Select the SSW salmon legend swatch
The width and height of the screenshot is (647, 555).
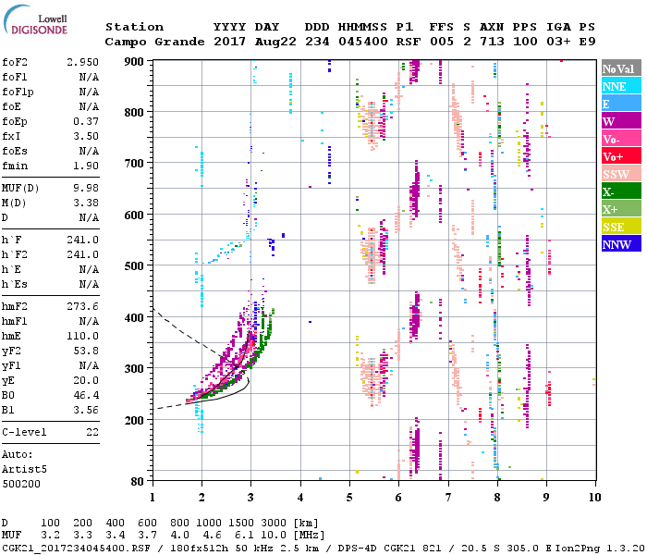[x=621, y=174]
